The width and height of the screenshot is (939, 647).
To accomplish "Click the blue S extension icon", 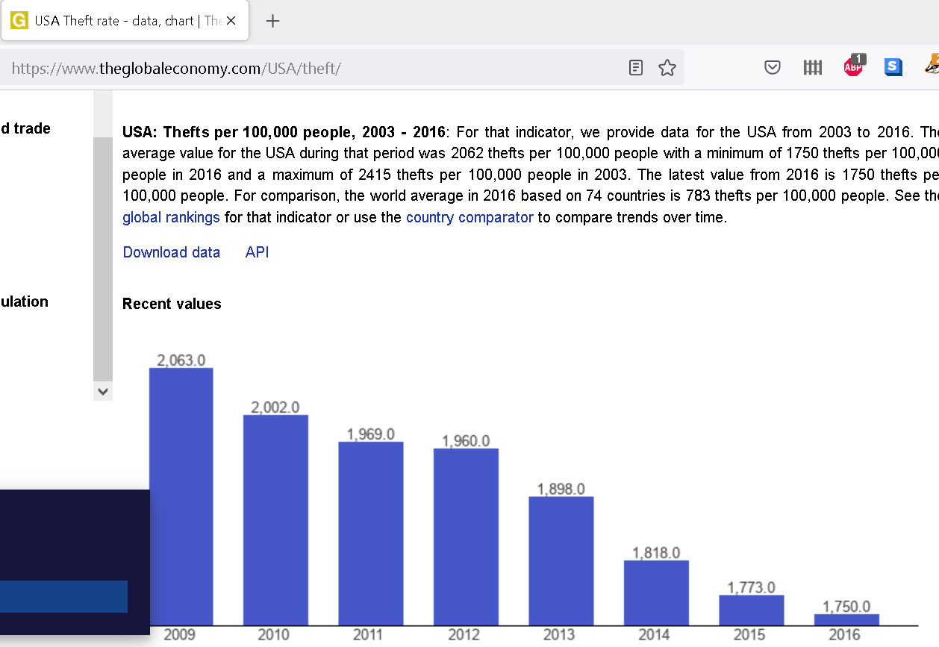I will coord(893,67).
